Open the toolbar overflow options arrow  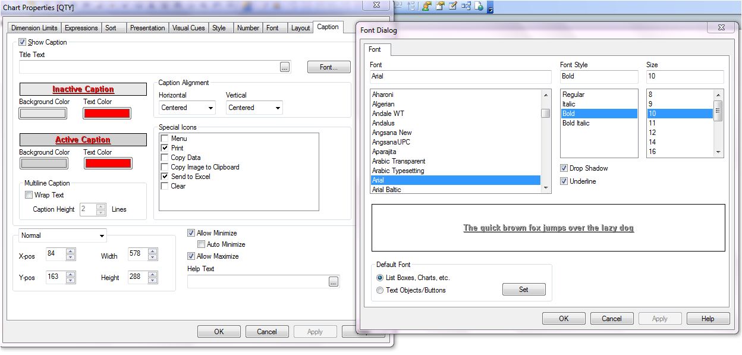pyautogui.click(x=490, y=8)
